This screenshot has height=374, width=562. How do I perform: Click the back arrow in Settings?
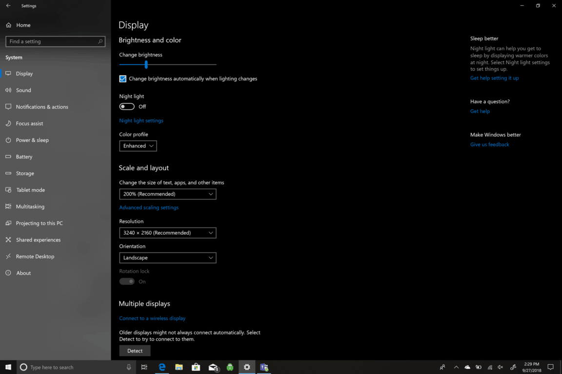pyautogui.click(x=8, y=6)
